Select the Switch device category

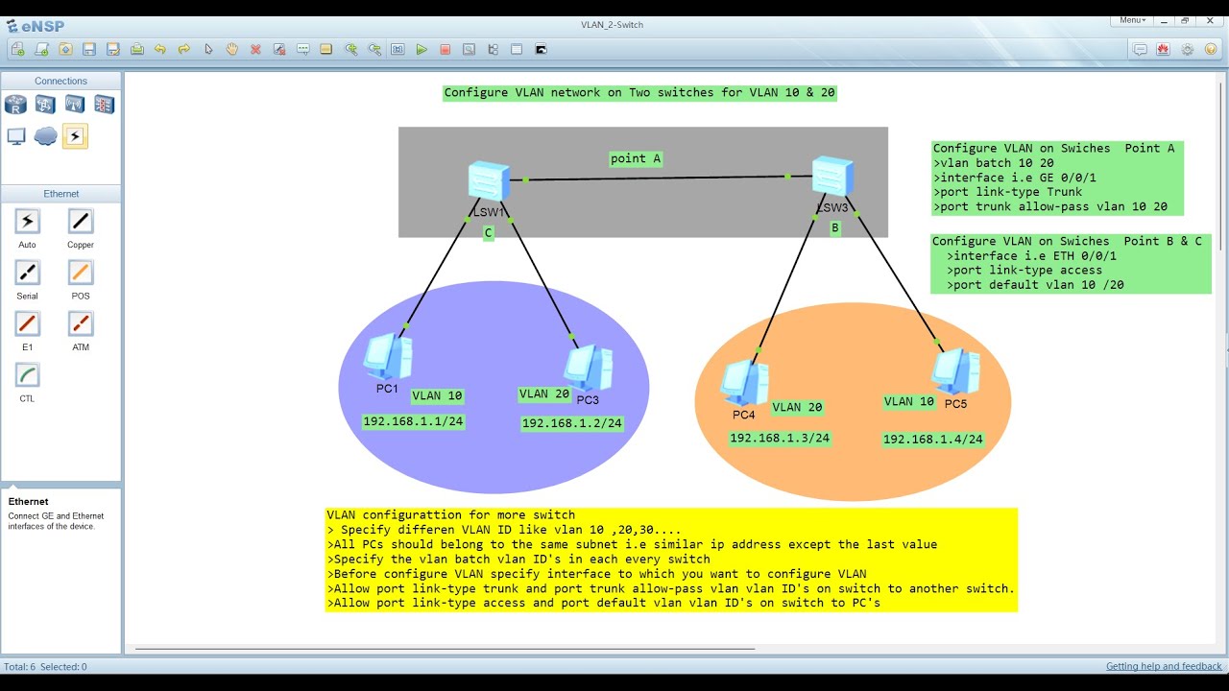click(x=45, y=104)
